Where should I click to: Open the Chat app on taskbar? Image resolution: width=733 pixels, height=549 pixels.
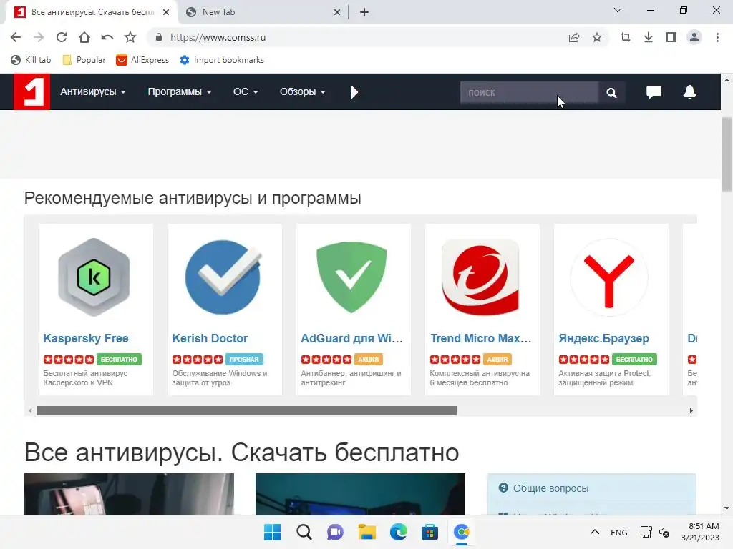click(x=335, y=532)
